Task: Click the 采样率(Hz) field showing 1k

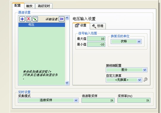Action: (134, 100)
